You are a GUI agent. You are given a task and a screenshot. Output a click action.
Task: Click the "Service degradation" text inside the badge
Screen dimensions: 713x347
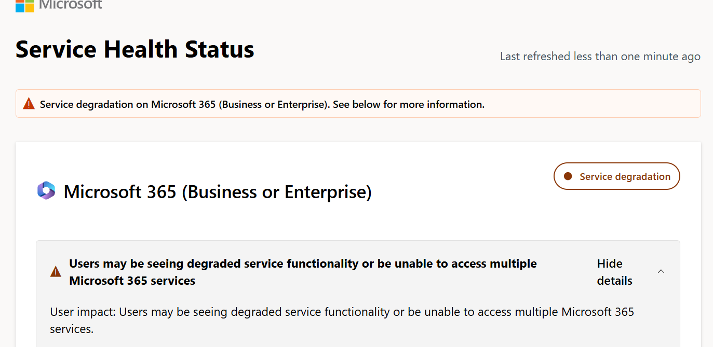point(625,176)
